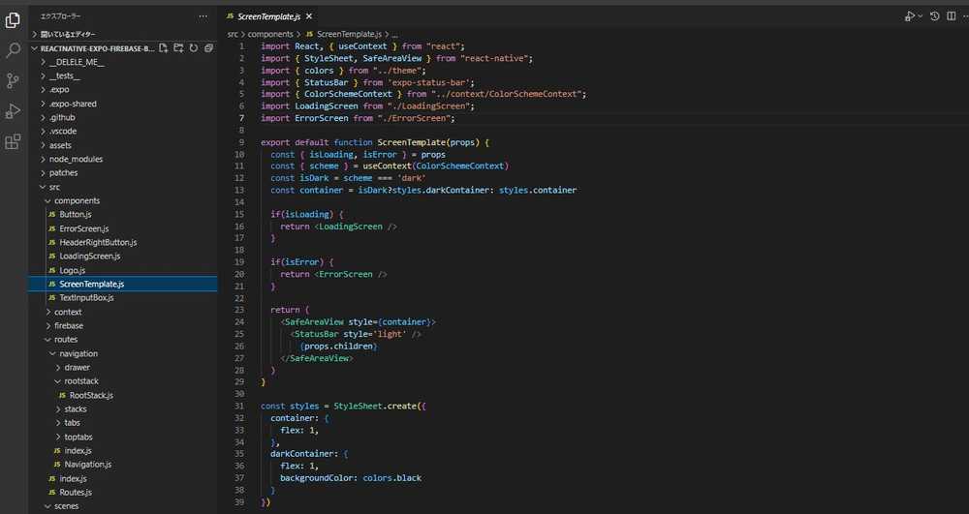
Task: Expand the tabs folder
Action: [x=124, y=423]
